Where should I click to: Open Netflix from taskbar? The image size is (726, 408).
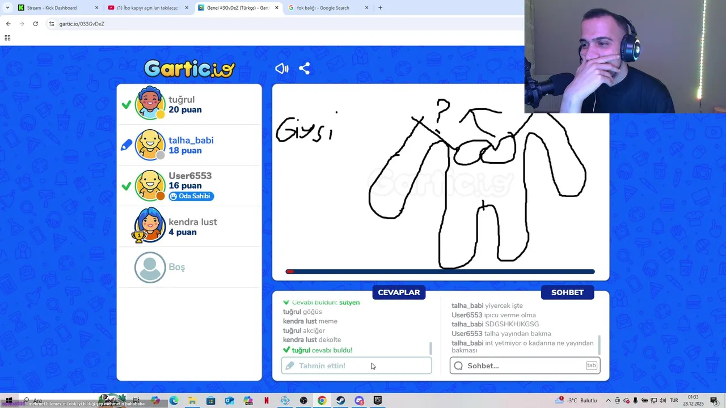(x=266, y=401)
